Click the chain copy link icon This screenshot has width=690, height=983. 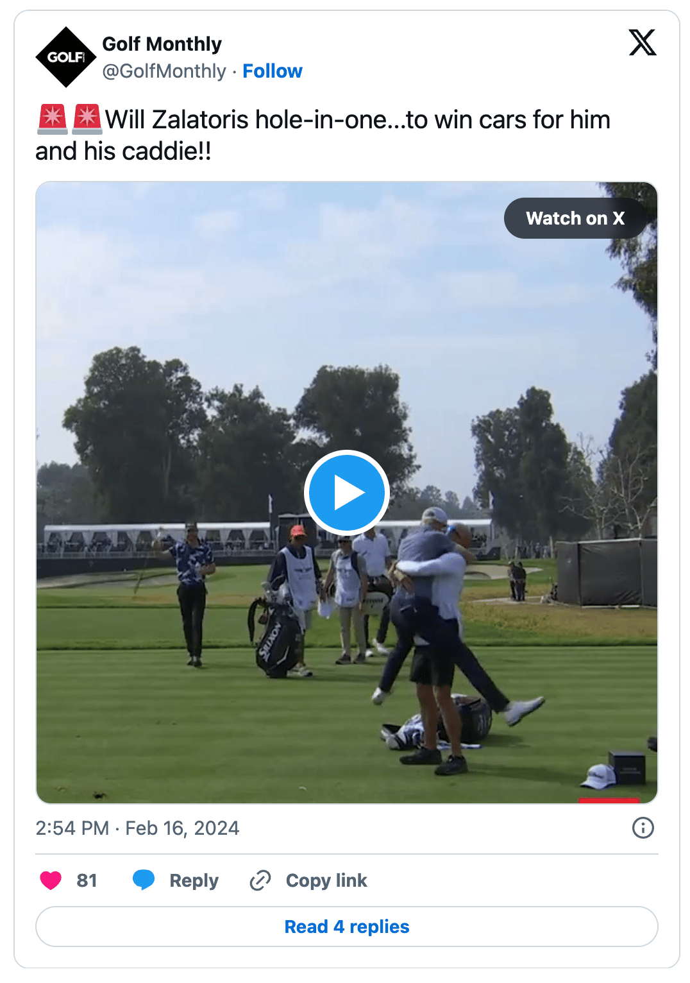point(260,880)
